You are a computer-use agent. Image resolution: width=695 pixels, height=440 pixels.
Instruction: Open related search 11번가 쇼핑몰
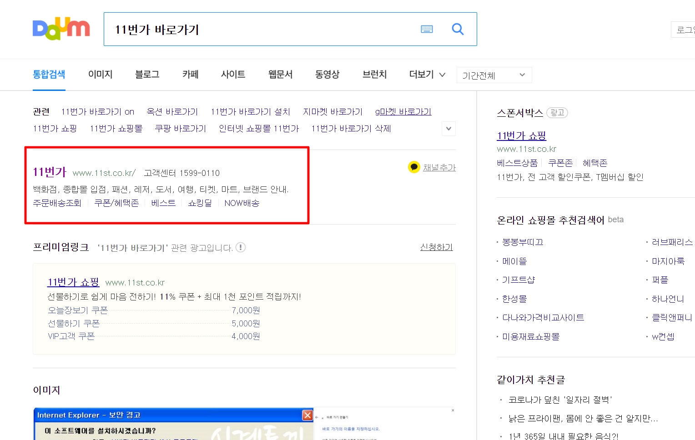(x=116, y=128)
